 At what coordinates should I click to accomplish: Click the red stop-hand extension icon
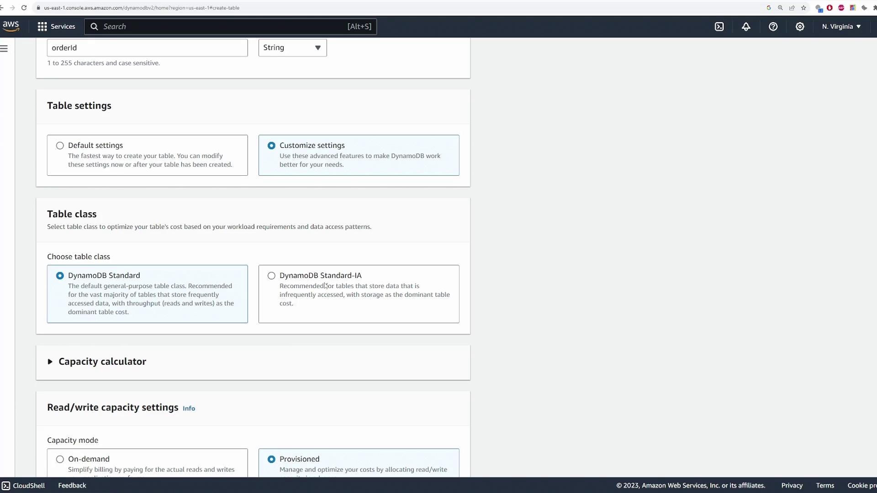(829, 8)
